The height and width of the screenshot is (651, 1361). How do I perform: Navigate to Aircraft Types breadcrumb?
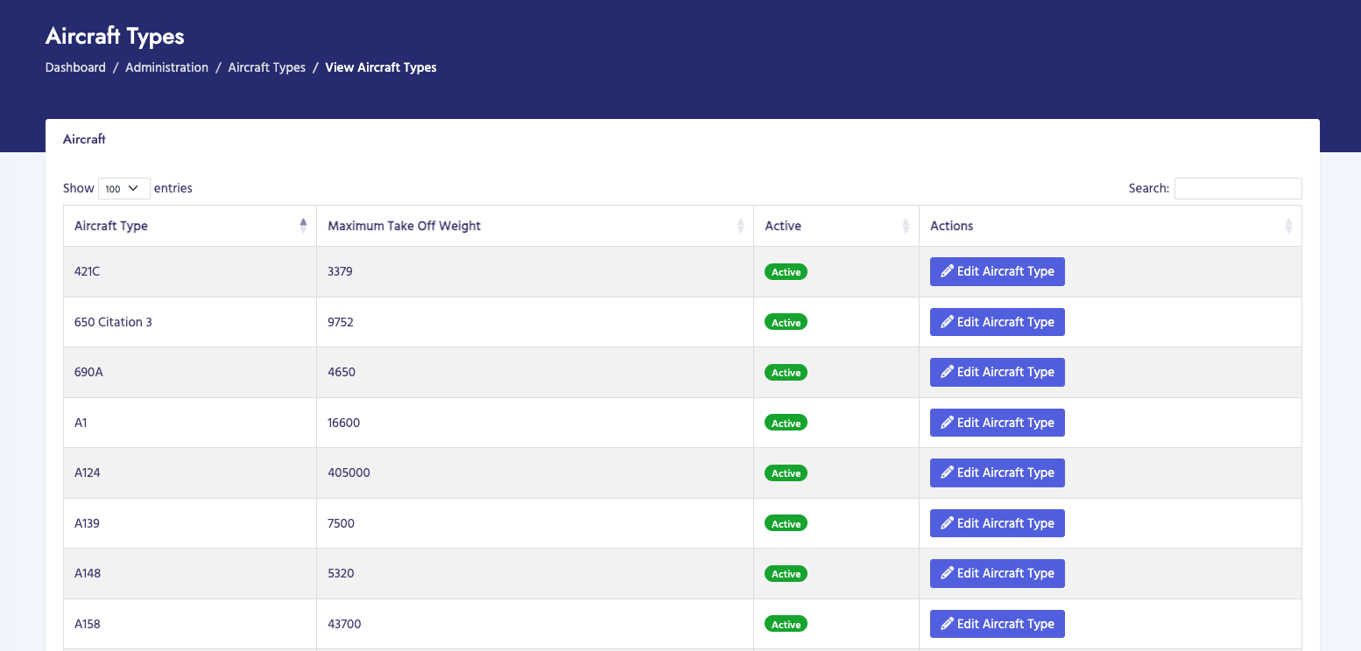[x=266, y=67]
